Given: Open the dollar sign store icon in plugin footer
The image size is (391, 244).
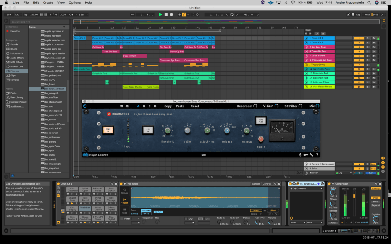Looking at the screenshot, I should pyautogui.click(x=300, y=155).
